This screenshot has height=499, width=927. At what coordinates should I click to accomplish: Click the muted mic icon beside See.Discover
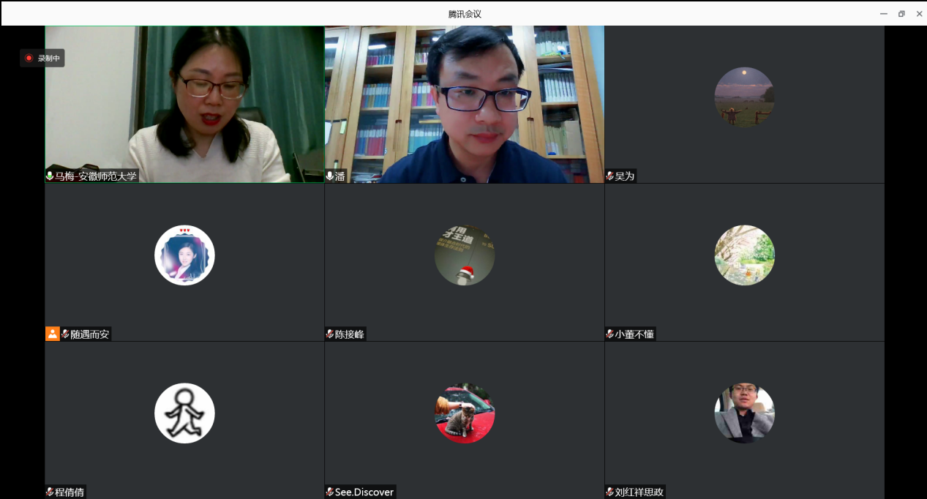pyautogui.click(x=330, y=492)
